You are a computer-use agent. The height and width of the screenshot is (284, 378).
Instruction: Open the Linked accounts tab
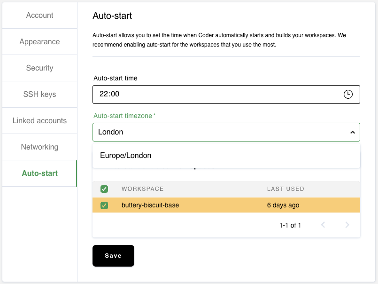coord(39,121)
